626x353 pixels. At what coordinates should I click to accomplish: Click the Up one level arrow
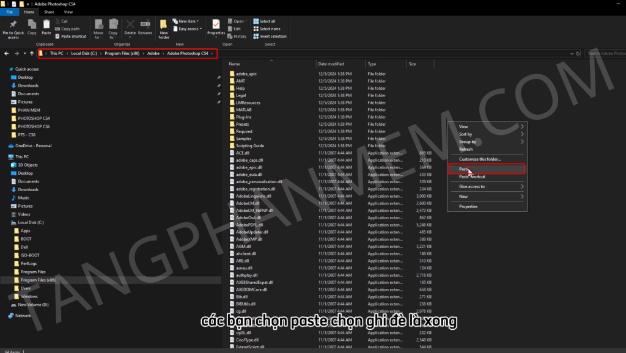32,54
